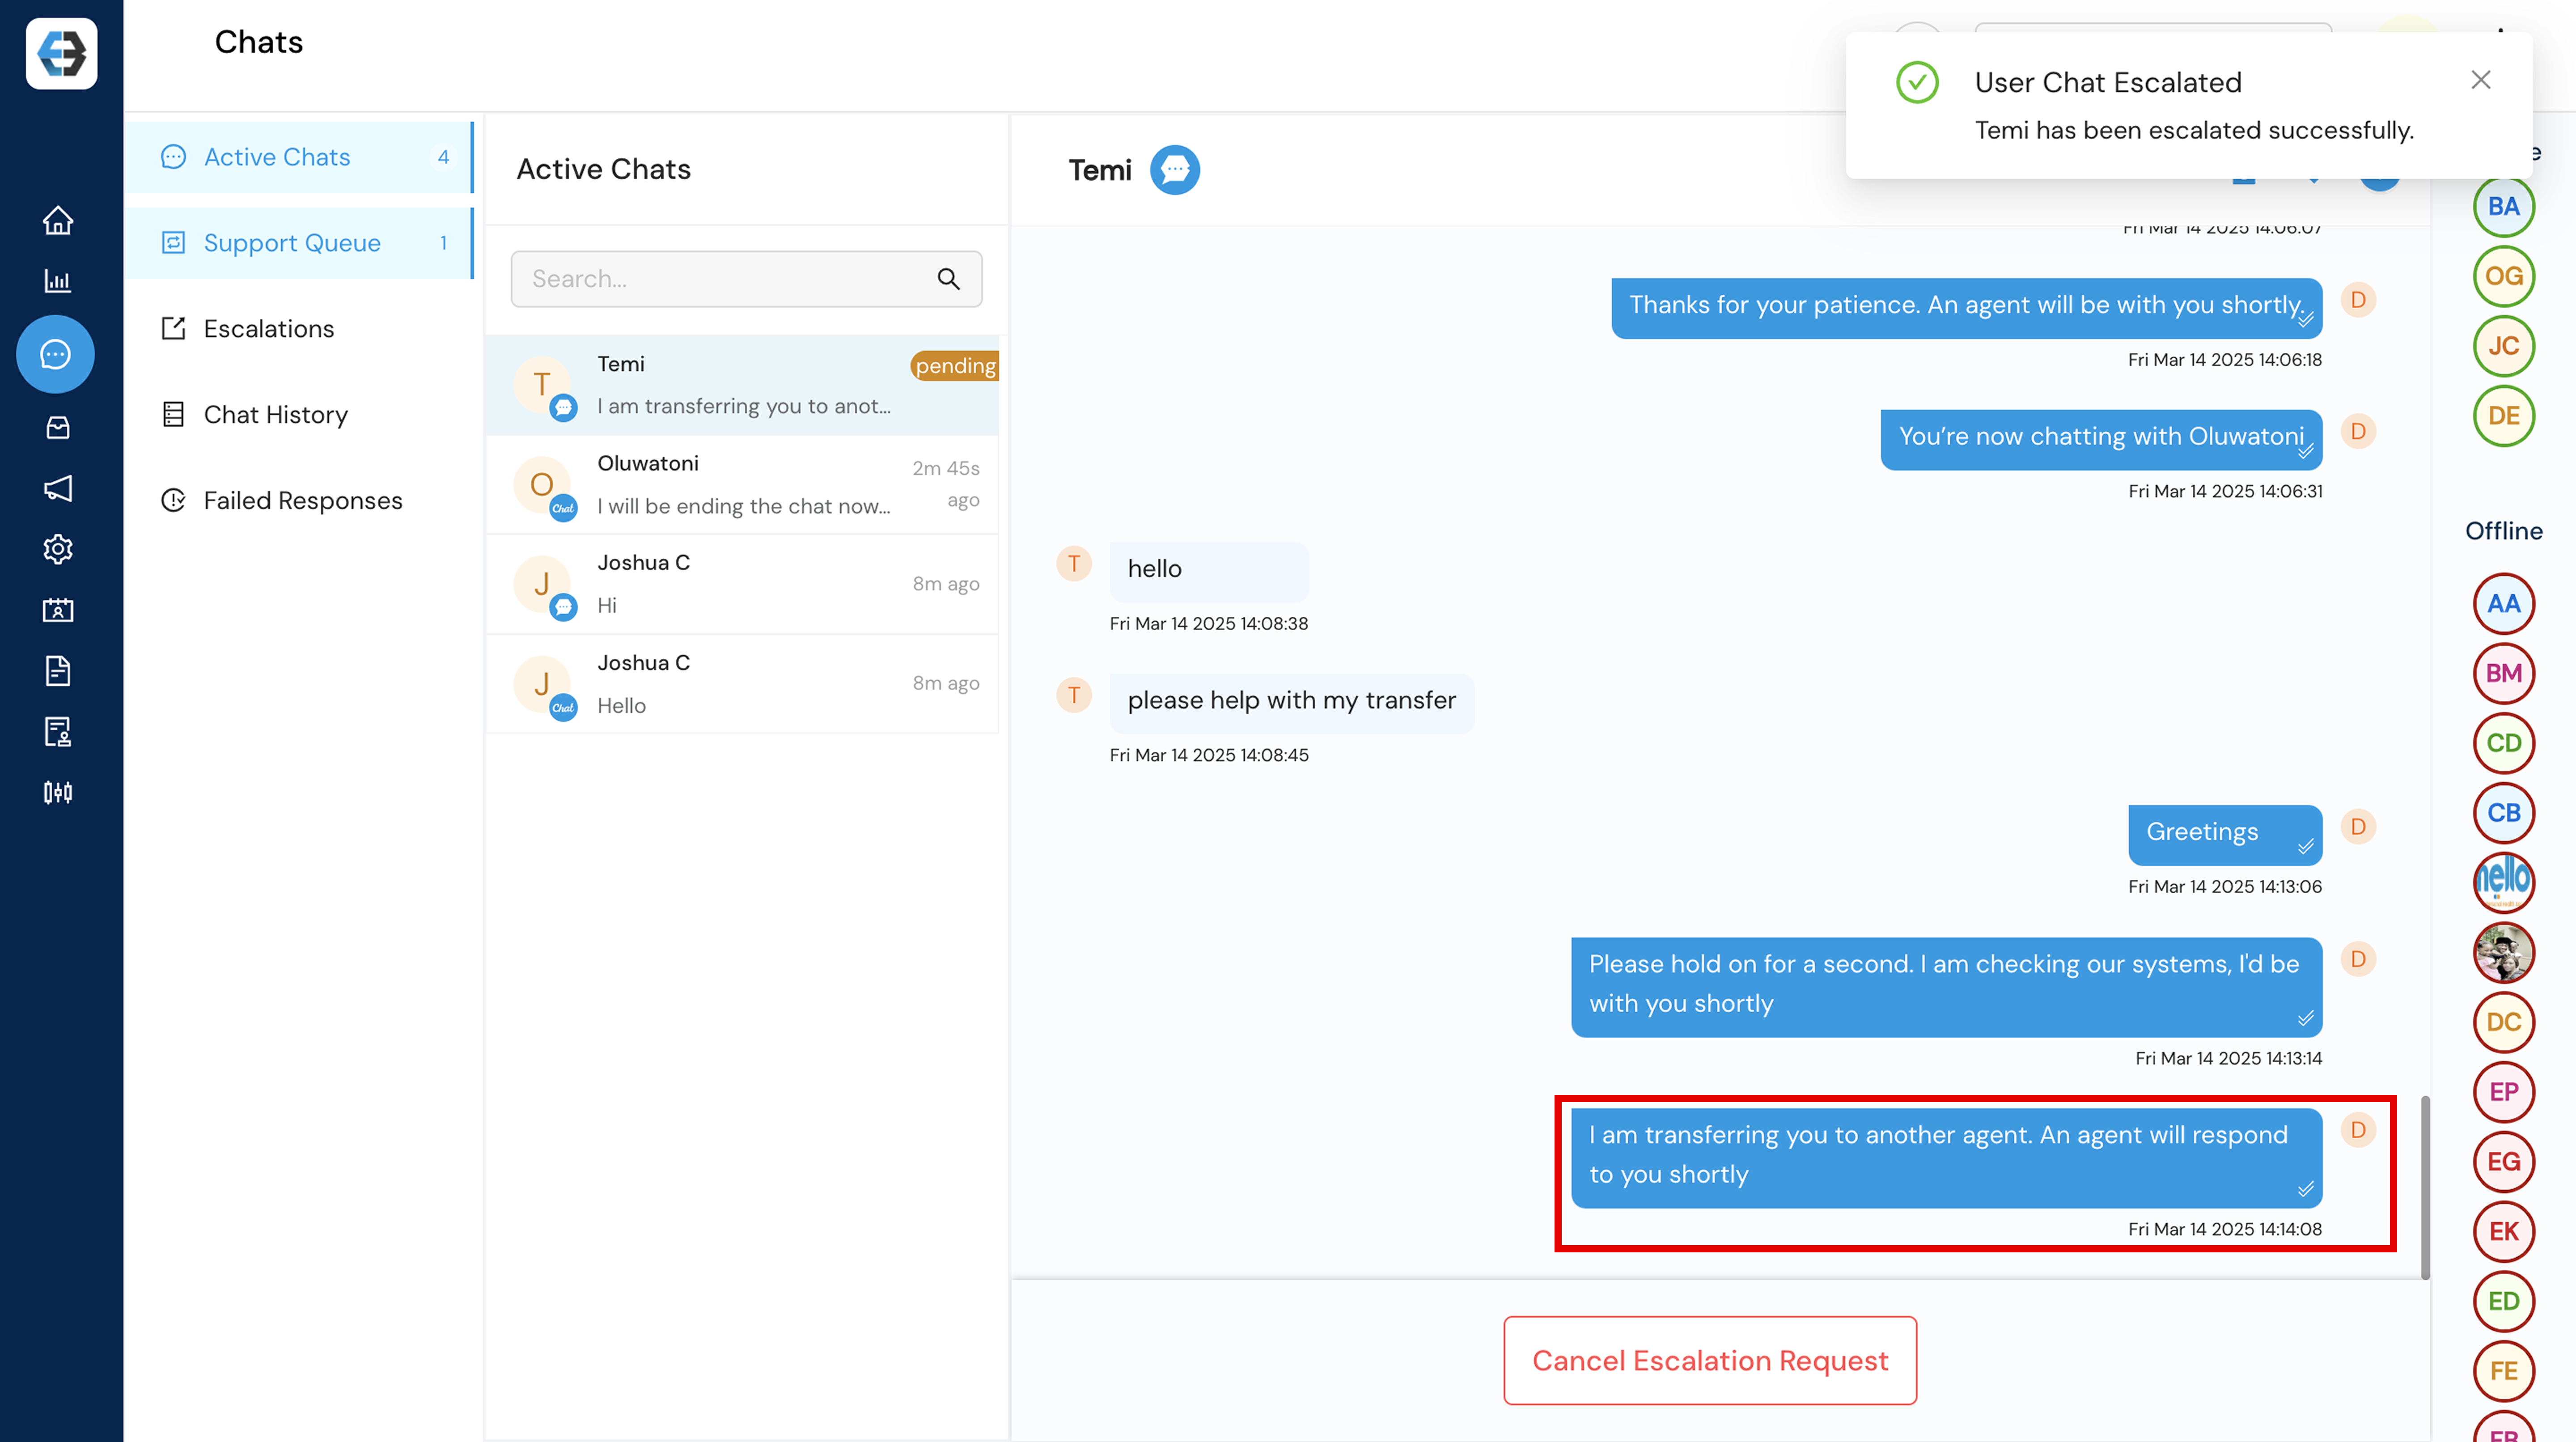The image size is (2576, 1442).
Task: Open Temi's pending chat in list
Action: pyautogui.click(x=742, y=385)
